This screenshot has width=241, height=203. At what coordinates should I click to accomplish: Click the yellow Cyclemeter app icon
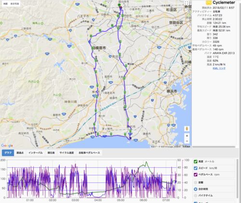tap(209, 2)
